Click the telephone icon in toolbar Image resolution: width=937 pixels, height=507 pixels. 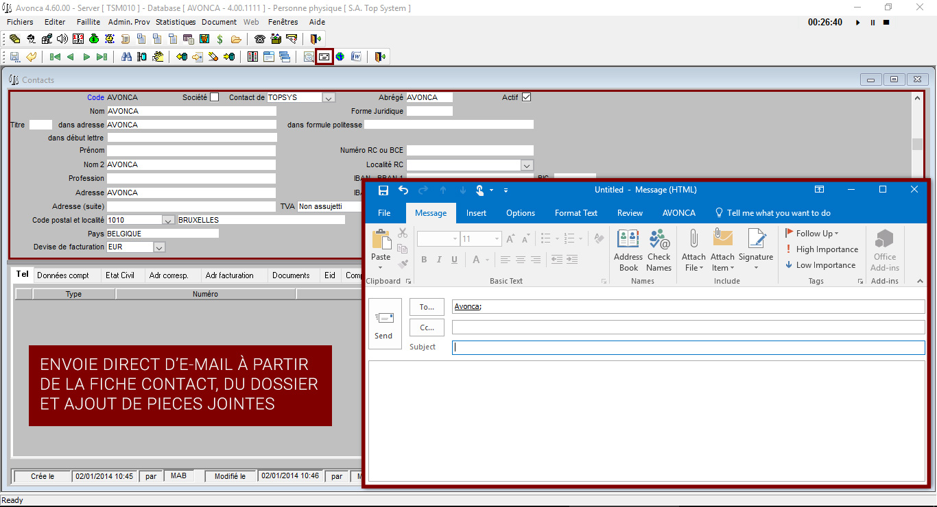coord(259,39)
